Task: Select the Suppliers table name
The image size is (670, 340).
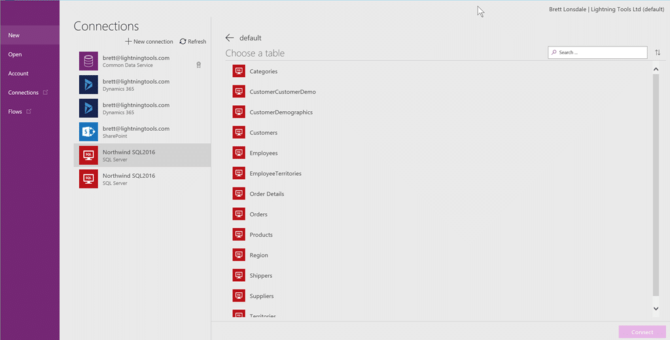Action: click(262, 296)
